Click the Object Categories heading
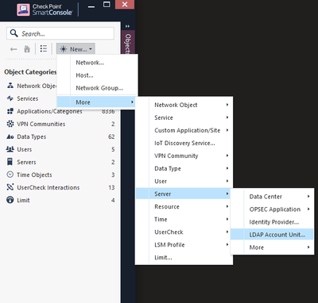The width and height of the screenshot is (318, 303). pos(30,72)
